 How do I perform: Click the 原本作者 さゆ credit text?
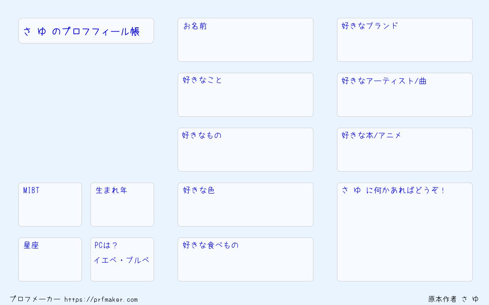point(454,299)
